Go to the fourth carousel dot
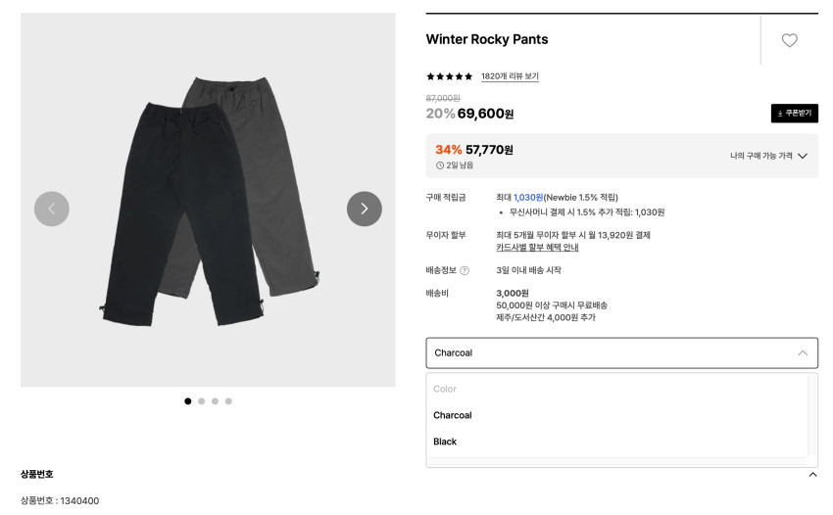This screenshot has height=515, width=833. tap(228, 400)
